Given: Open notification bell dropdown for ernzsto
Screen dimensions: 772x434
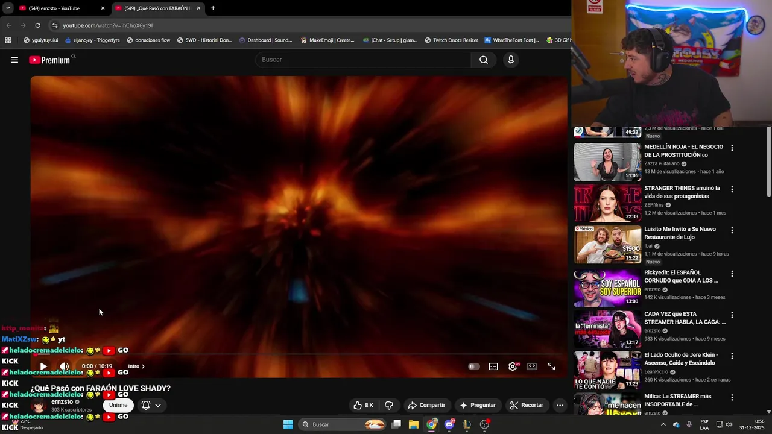Looking at the screenshot, I should [x=151, y=405].
